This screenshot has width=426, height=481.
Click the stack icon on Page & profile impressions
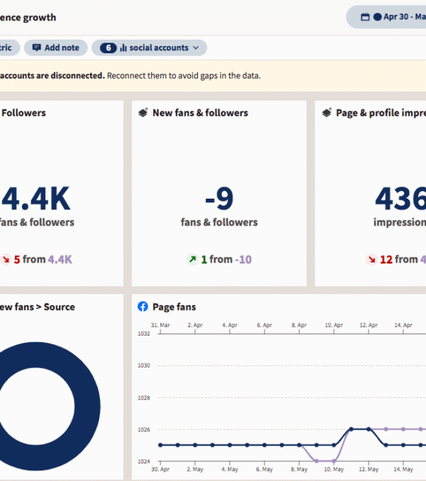[327, 113]
